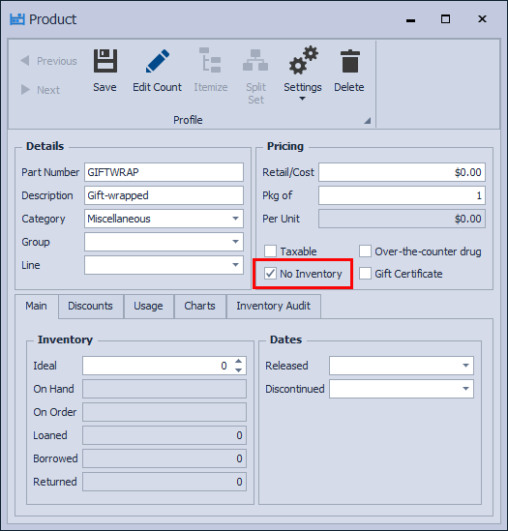The width and height of the screenshot is (508, 531).
Task: Increase the Ideal inventory value
Action: 239,362
